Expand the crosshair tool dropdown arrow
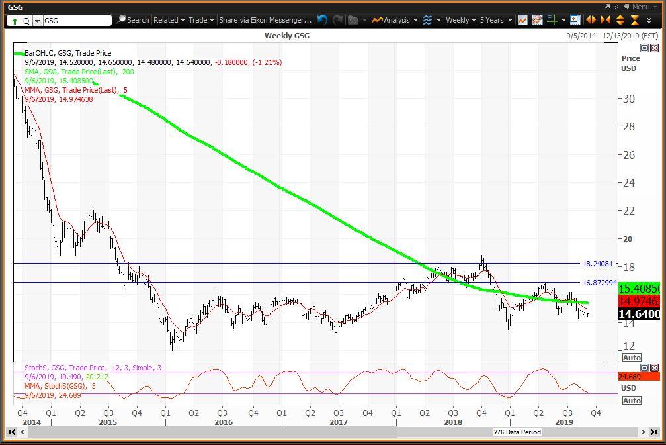The height and width of the screenshot is (445, 666). click(563, 20)
